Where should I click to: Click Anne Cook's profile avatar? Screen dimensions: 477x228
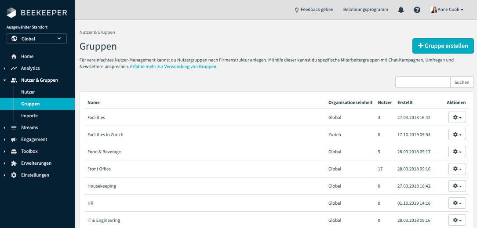coord(434,10)
